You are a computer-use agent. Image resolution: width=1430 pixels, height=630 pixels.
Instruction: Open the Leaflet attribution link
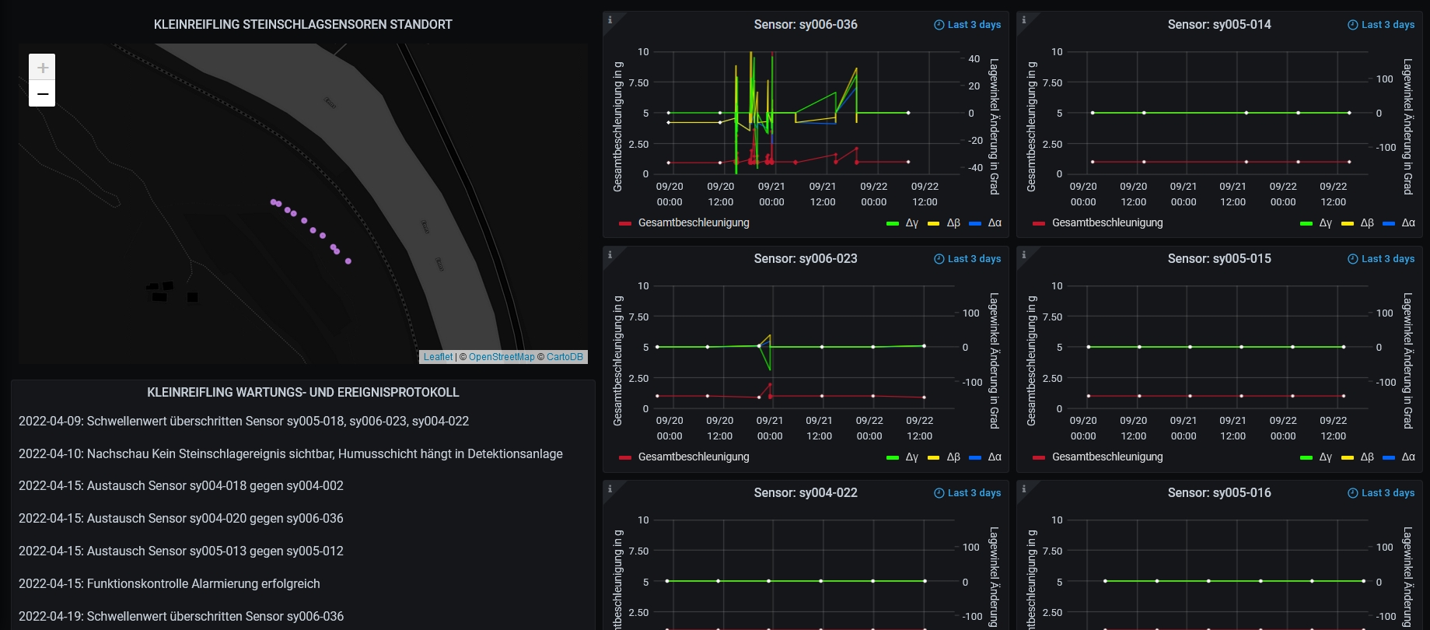click(x=438, y=357)
